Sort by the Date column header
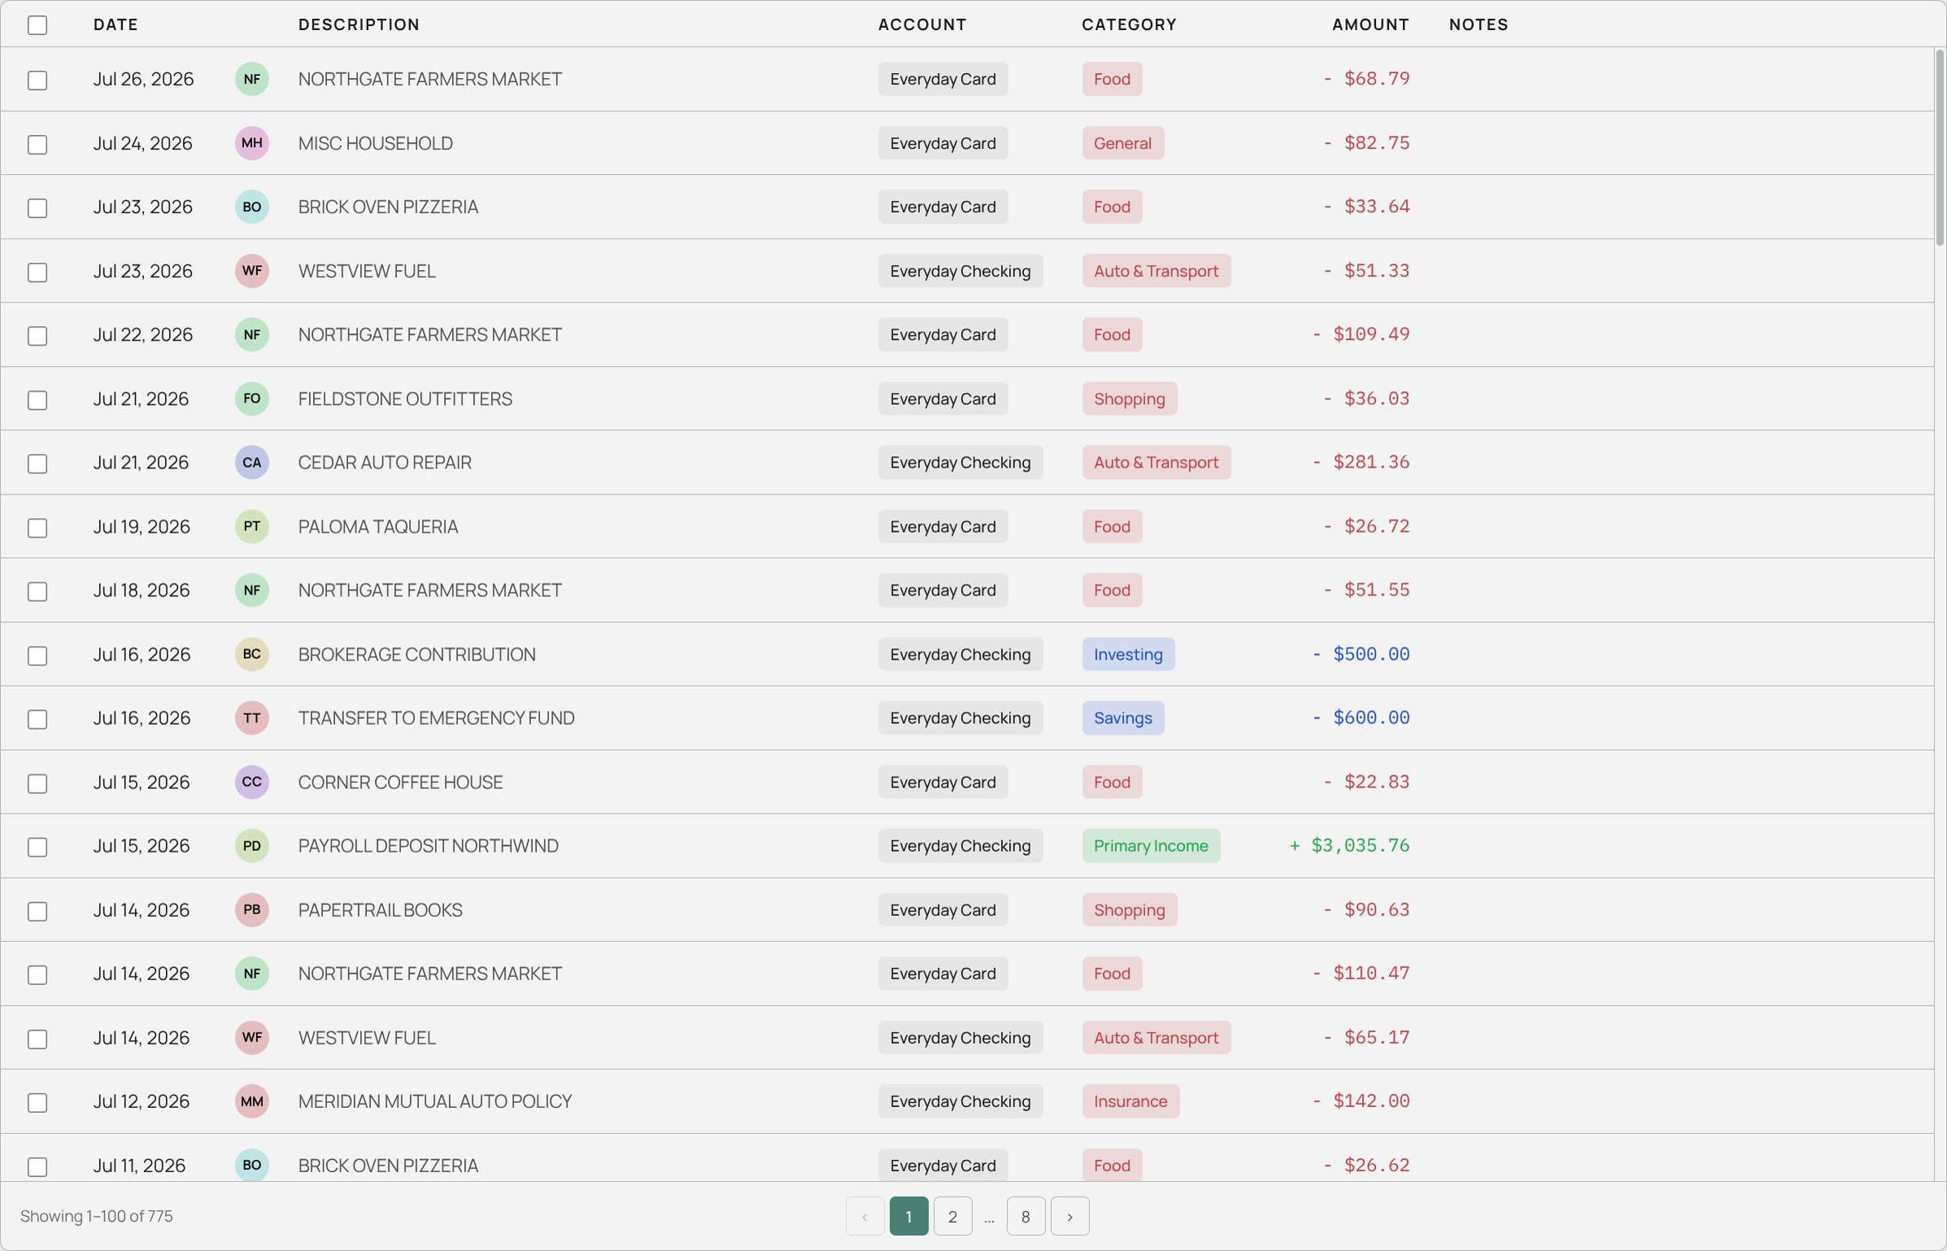The height and width of the screenshot is (1251, 1947). click(115, 24)
